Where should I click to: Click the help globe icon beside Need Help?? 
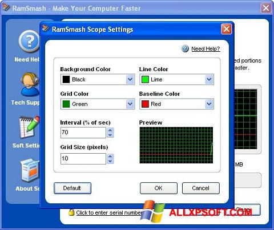point(185,48)
